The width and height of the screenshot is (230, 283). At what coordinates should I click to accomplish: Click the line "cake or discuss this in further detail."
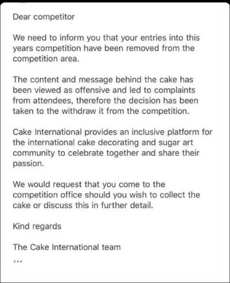83,206
